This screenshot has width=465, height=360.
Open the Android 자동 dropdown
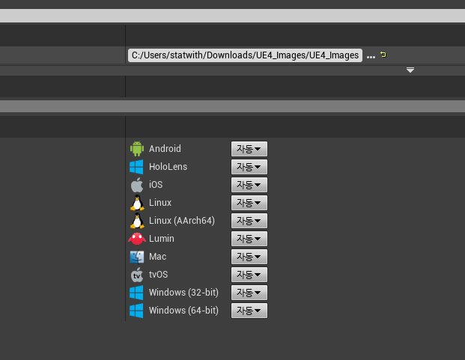tap(249, 149)
